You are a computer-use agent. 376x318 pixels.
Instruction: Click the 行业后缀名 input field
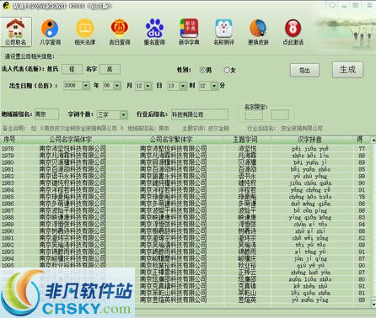point(200,114)
